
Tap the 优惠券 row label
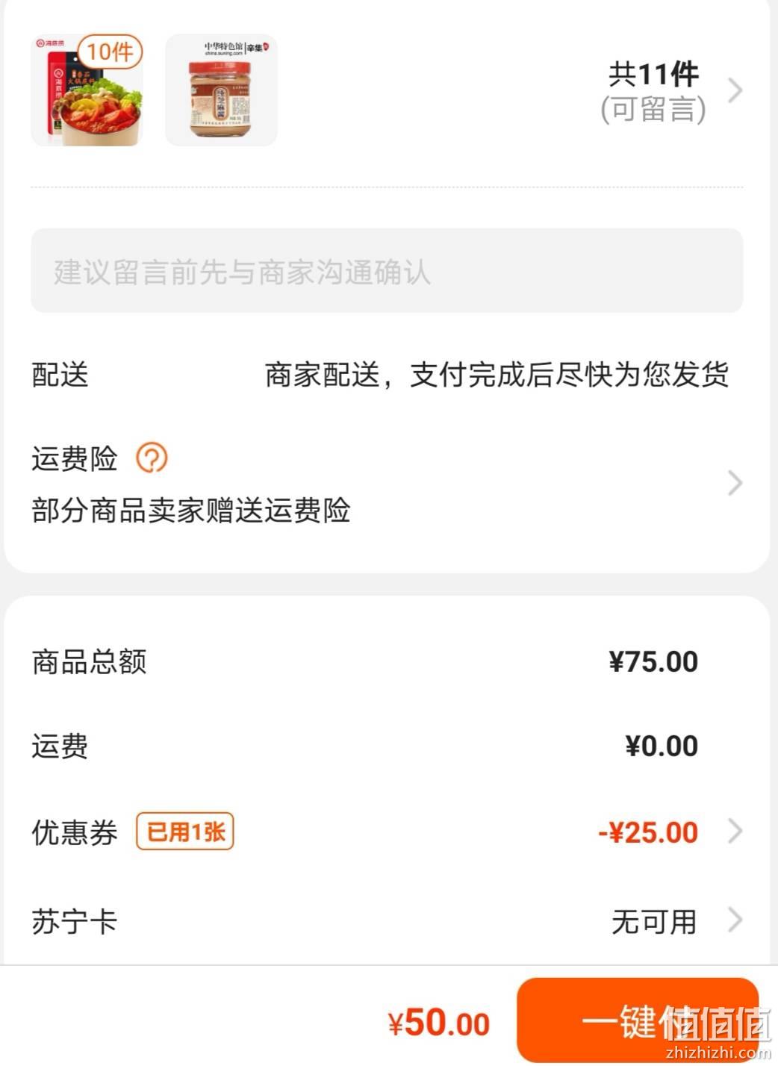click(x=75, y=832)
